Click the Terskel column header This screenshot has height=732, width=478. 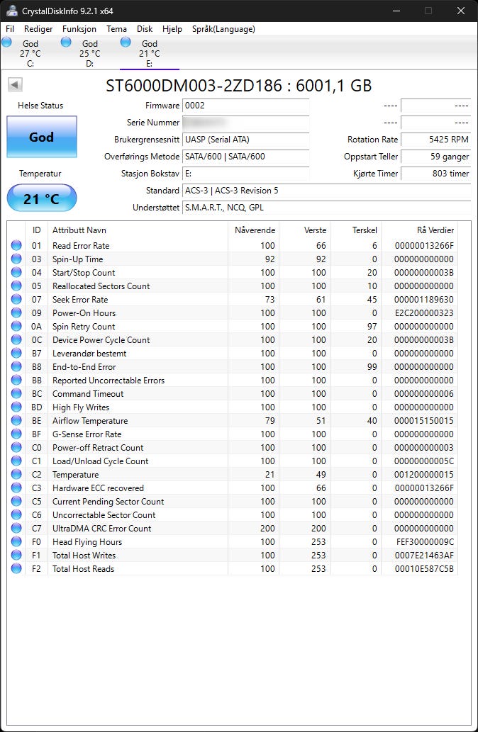pyautogui.click(x=355, y=230)
